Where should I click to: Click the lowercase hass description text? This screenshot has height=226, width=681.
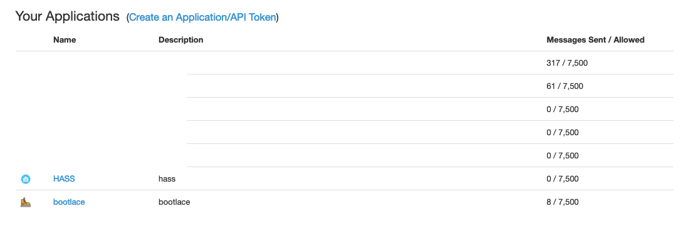pyautogui.click(x=167, y=178)
